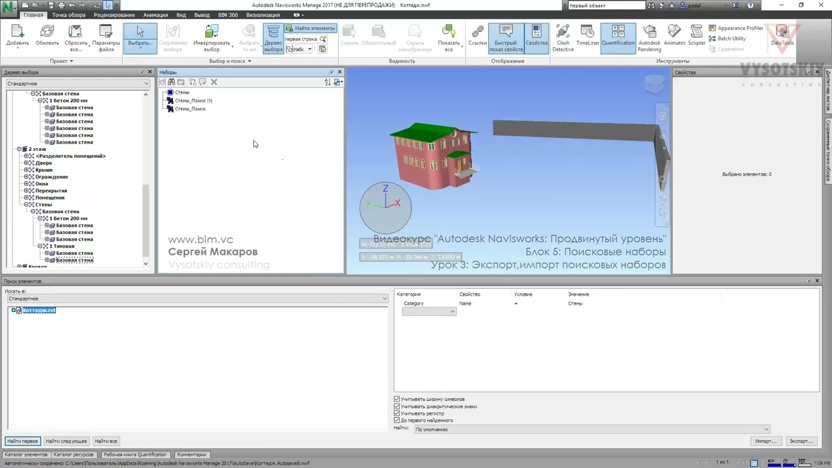Toggle Учитывать регистр checkbox

[397, 413]
